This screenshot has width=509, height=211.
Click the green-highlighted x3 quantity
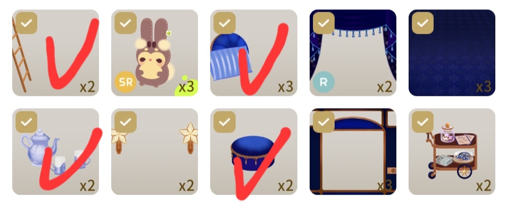coord(186,87)
